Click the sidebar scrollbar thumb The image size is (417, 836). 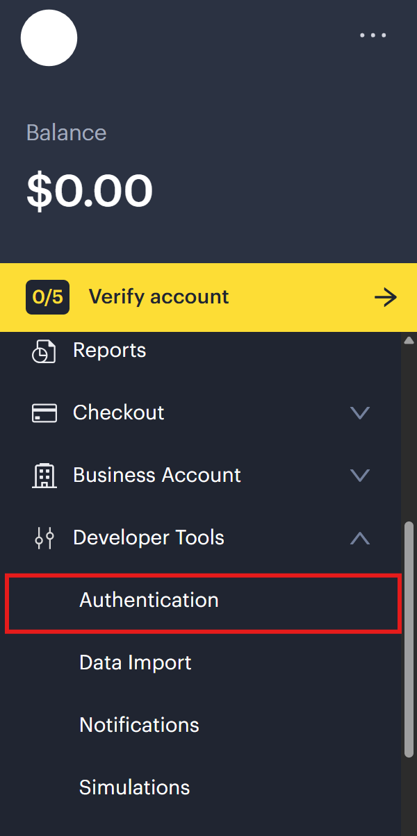409,639
